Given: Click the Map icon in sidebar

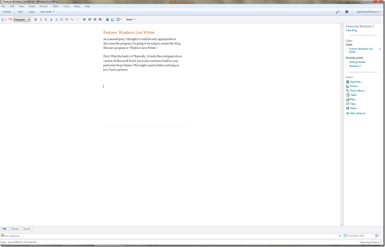Looking at the screenshot, I should (347, 99).
